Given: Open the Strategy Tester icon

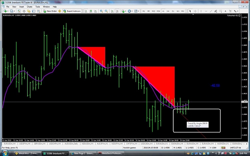Looking at the screenshot, I should [x=38, y=11].
